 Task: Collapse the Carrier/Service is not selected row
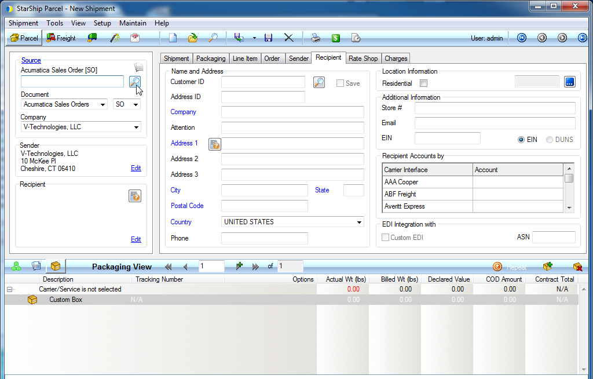9,289
